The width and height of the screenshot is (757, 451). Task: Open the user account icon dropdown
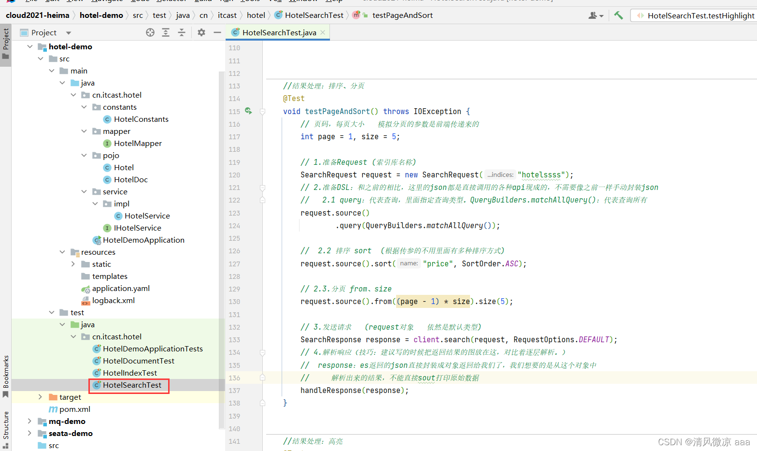[x=596, y=15]
